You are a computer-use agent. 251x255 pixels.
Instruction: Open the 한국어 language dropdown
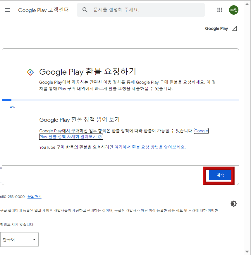19,239
